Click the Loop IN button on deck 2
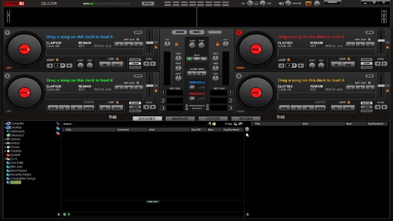This screenshot has height=221, width=393. [x=336, y=64]
